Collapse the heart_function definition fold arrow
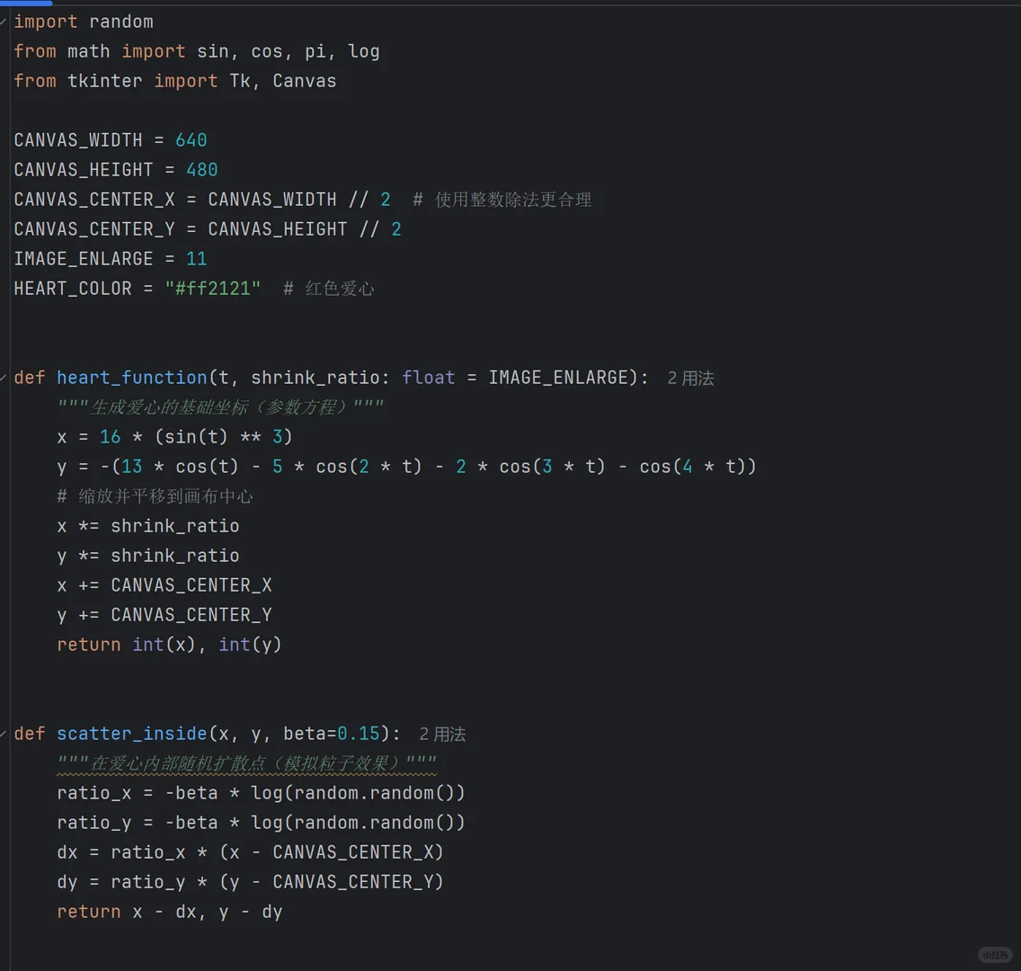This screenshot has width=1021, height=971. [x=4, y=378]
